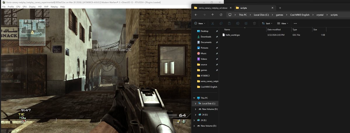Open the 415608C3 folder in sidebar

[x=205, y=76]
